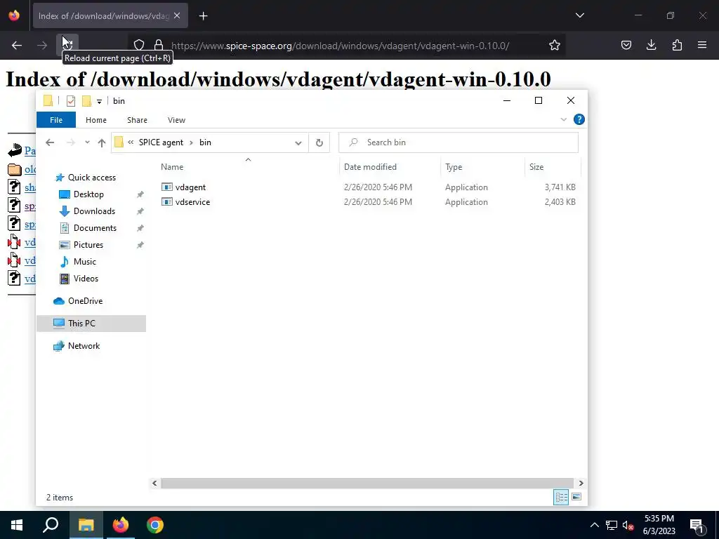719x539 pixels.
Task: Open the muted volume tray icon
Action: [x=628, y=525]
